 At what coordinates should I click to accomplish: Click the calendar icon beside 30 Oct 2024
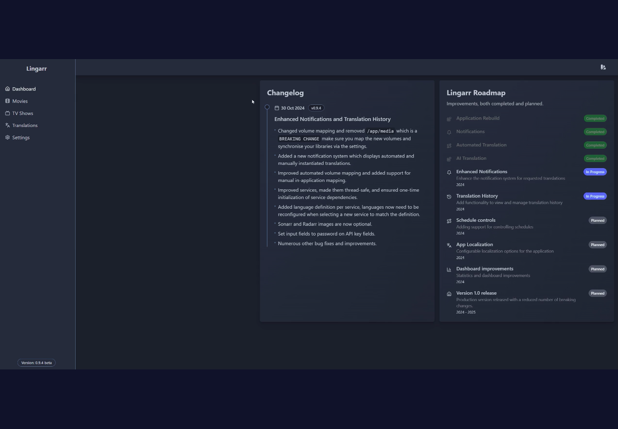(277, 108)
